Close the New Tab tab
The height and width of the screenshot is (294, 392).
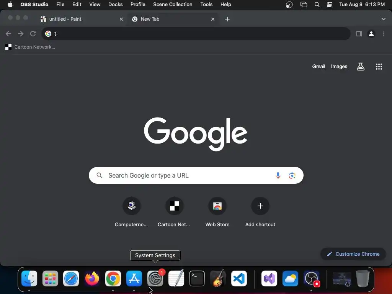point(213,19)
